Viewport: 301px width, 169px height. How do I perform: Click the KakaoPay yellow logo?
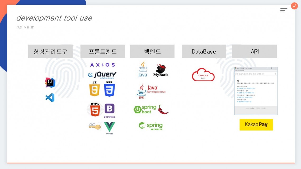[256, 124]
